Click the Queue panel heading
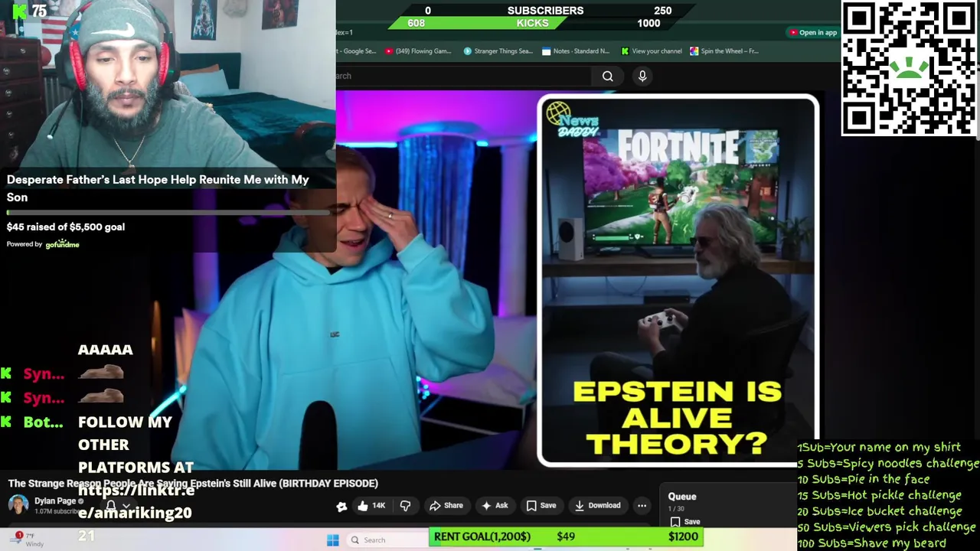 pos(682,497)
